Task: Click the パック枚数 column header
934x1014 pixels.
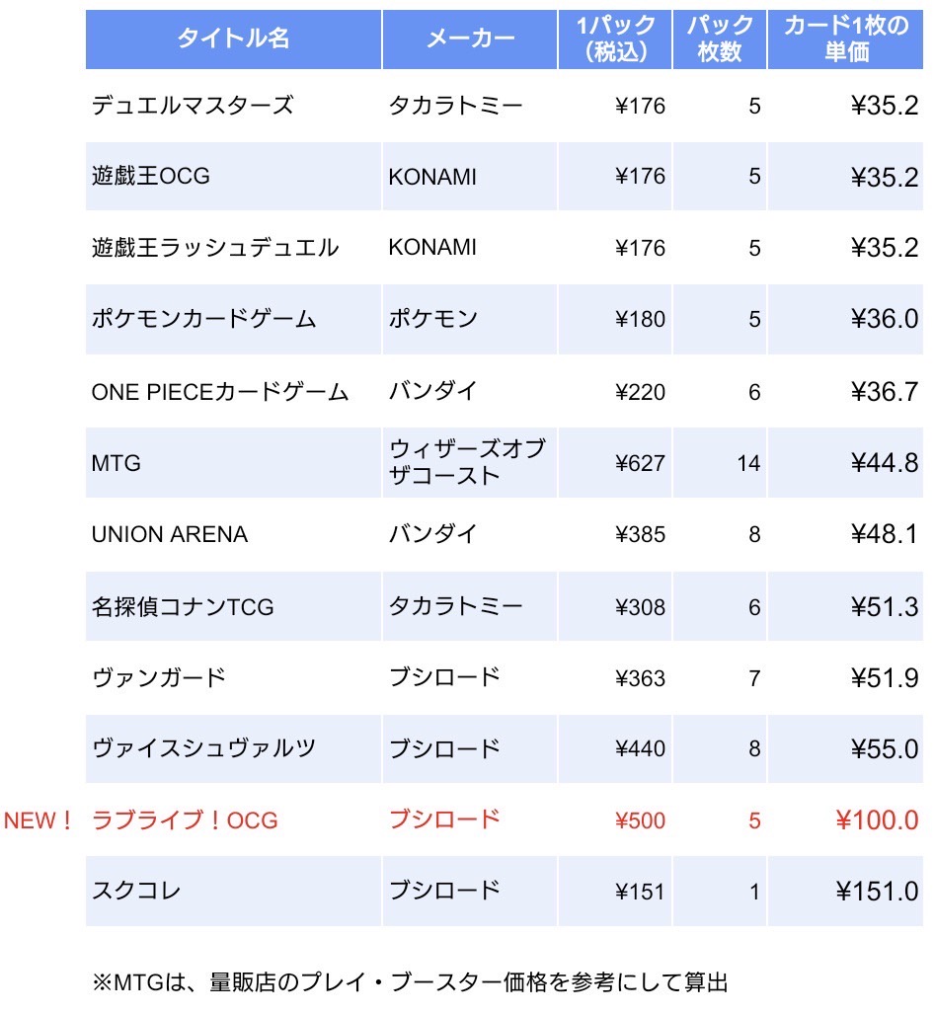Action: point(720,39)
